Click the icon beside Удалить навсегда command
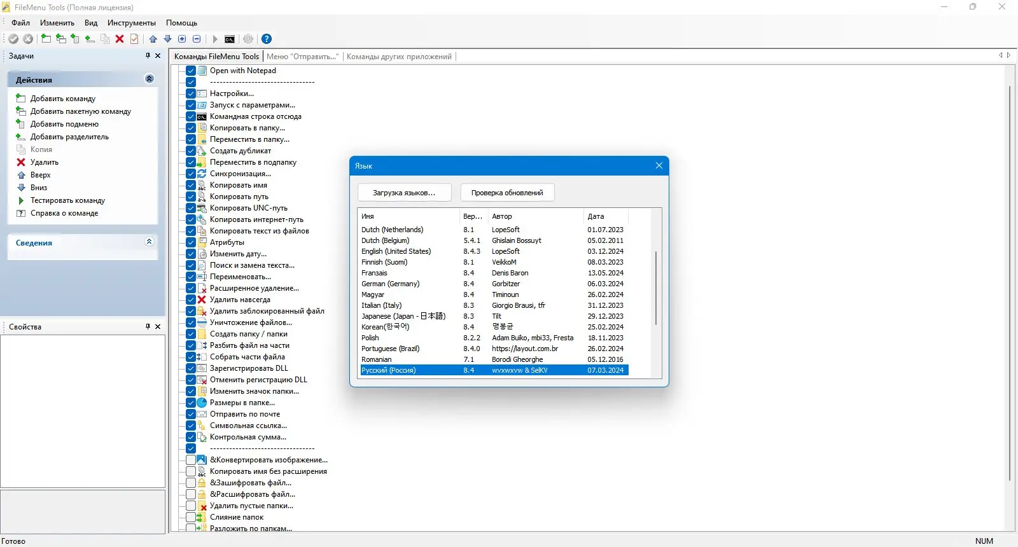1018x547 pixels. point(202,300)
